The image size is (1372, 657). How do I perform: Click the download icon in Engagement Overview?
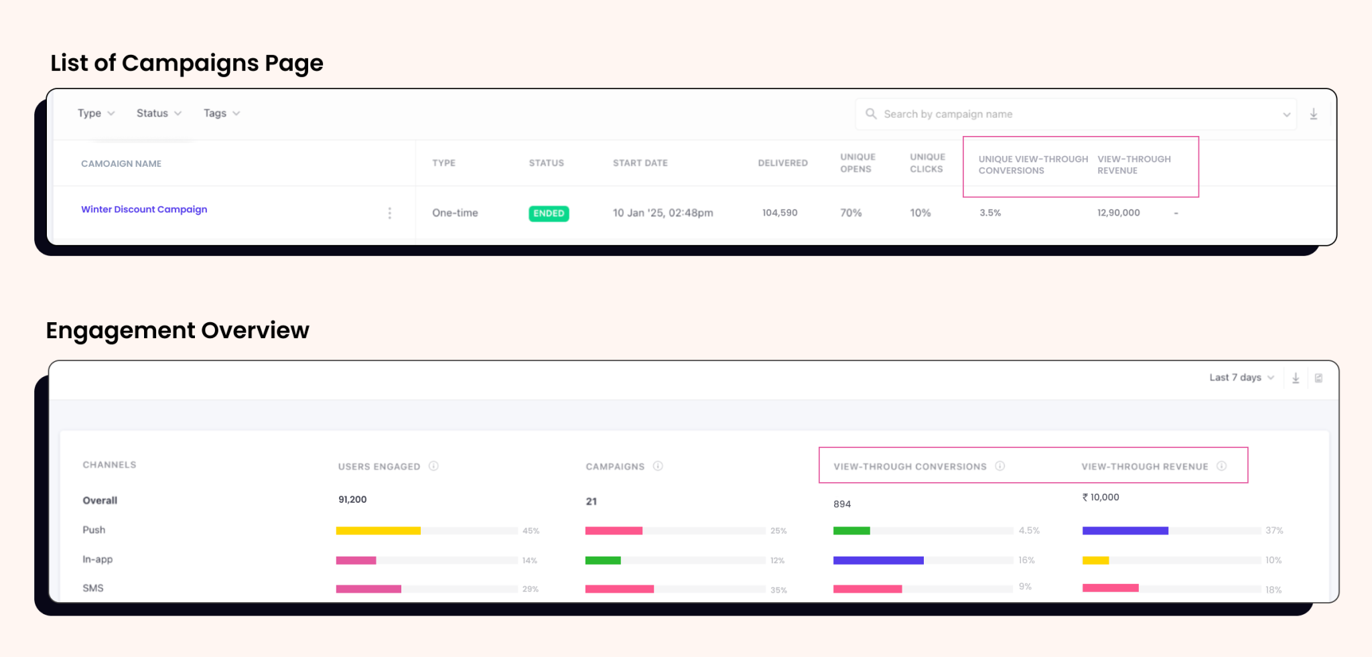1296,377
